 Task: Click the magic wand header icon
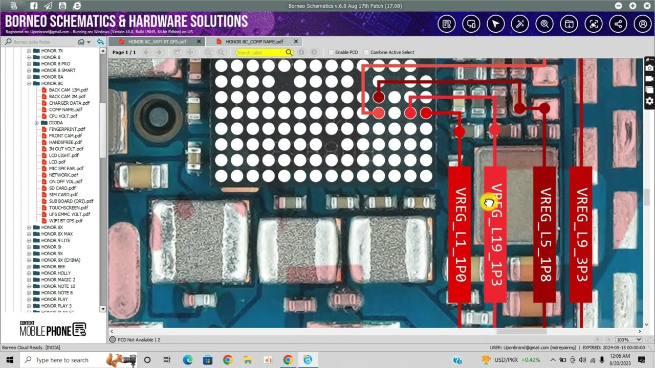pos(520,24)
